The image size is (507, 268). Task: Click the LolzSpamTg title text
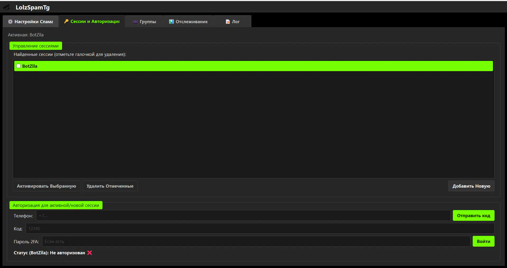click(x=32, y=7)
